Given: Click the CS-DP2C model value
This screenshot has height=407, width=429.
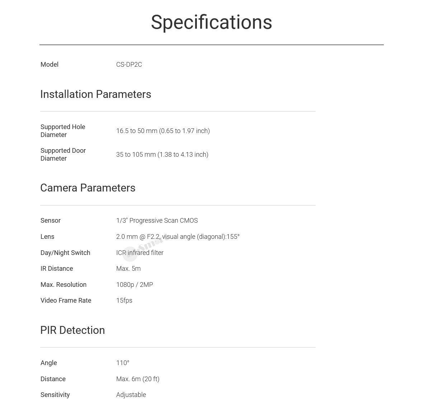Looking at the screenshot, I should (x=129, y=65).
